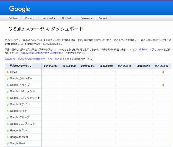This screenshot has height=147, width=173.
Task: Open the Products menu
Action: (x=30, y=18)
